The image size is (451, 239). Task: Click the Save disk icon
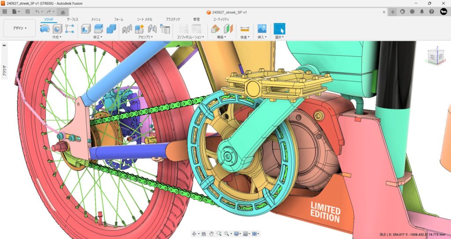(28, 12)
